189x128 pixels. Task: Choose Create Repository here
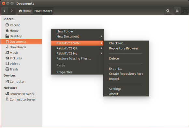126,74
